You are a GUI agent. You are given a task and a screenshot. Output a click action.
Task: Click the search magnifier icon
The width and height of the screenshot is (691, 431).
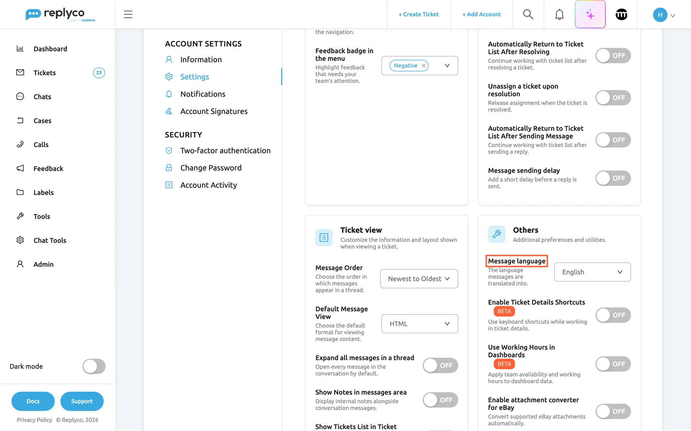coord(528,15)
